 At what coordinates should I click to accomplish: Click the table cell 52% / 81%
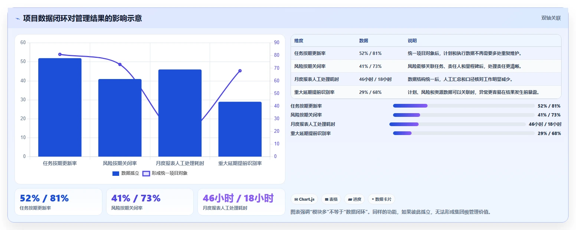point(370,53)
